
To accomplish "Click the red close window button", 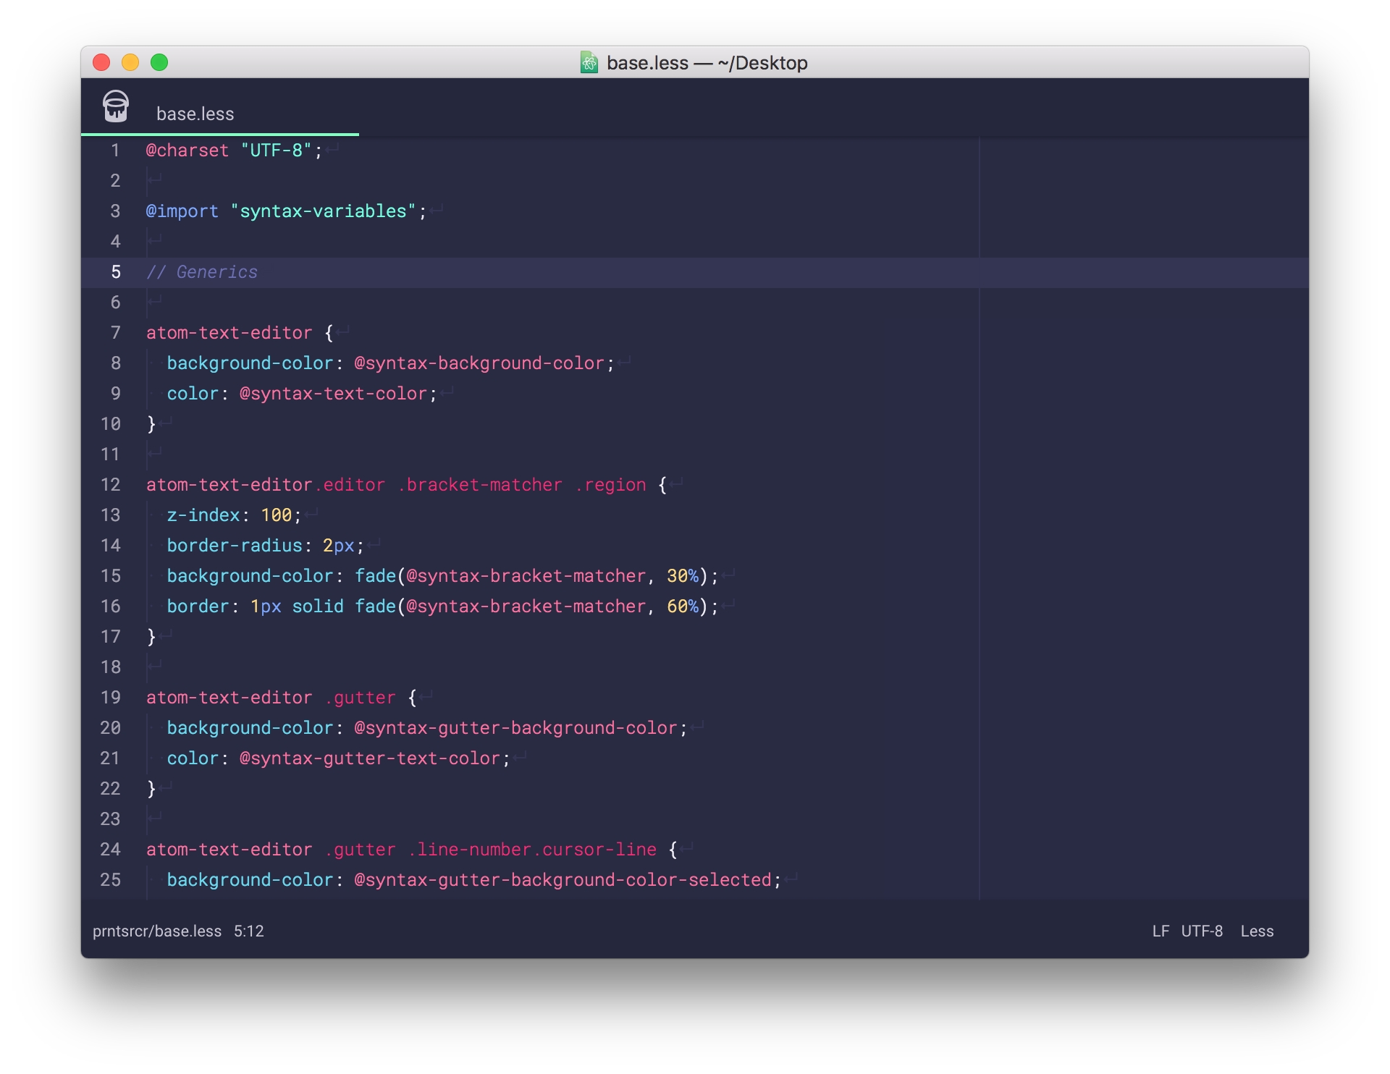I will [x=101, y=63].
